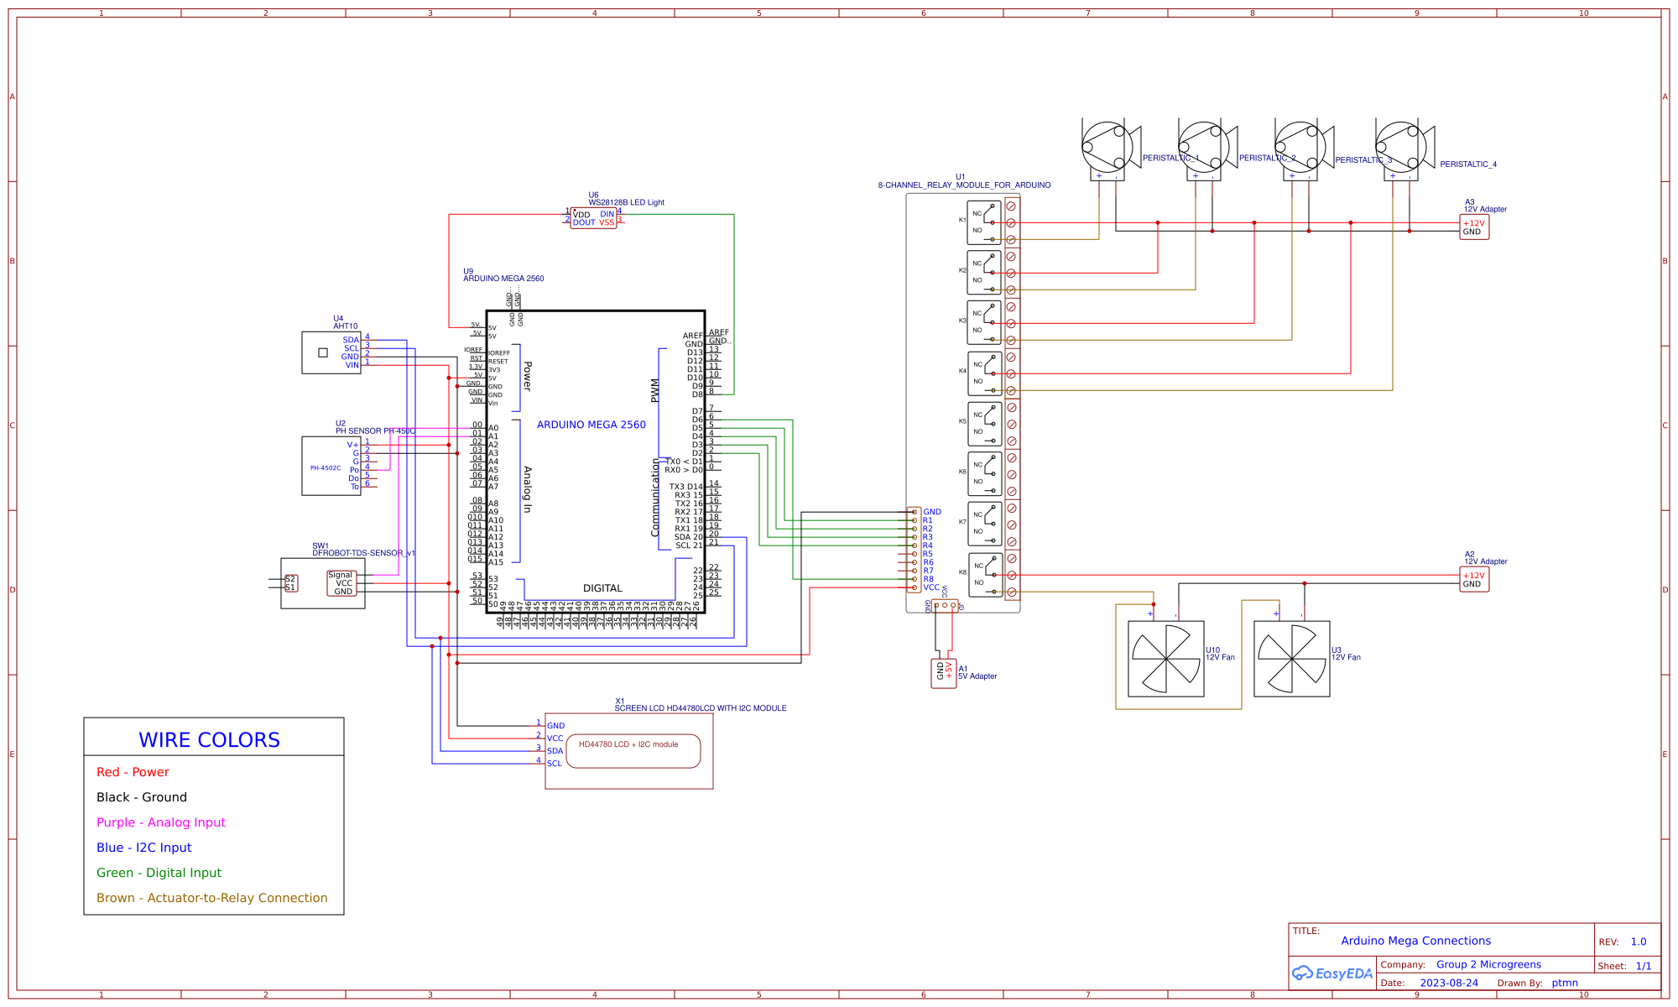Image resolution: width=1678 pixels, height=1007 pixels.
Task: Select the Group 2 Microgreens company label
Action: point(1489,964)
